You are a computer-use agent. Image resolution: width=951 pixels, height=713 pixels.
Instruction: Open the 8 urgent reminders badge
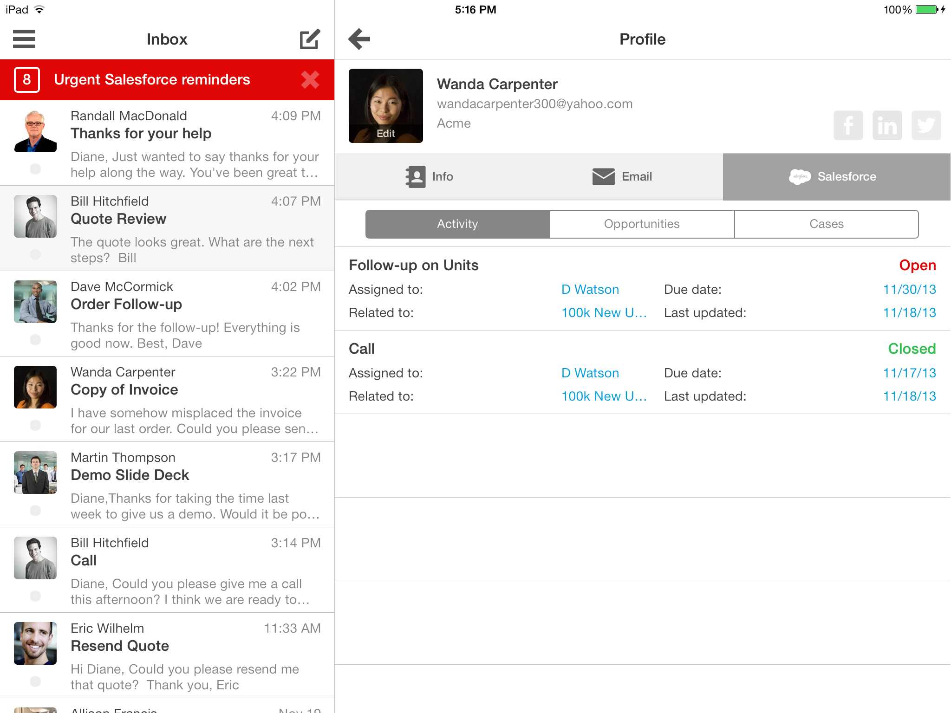point(27,80)
